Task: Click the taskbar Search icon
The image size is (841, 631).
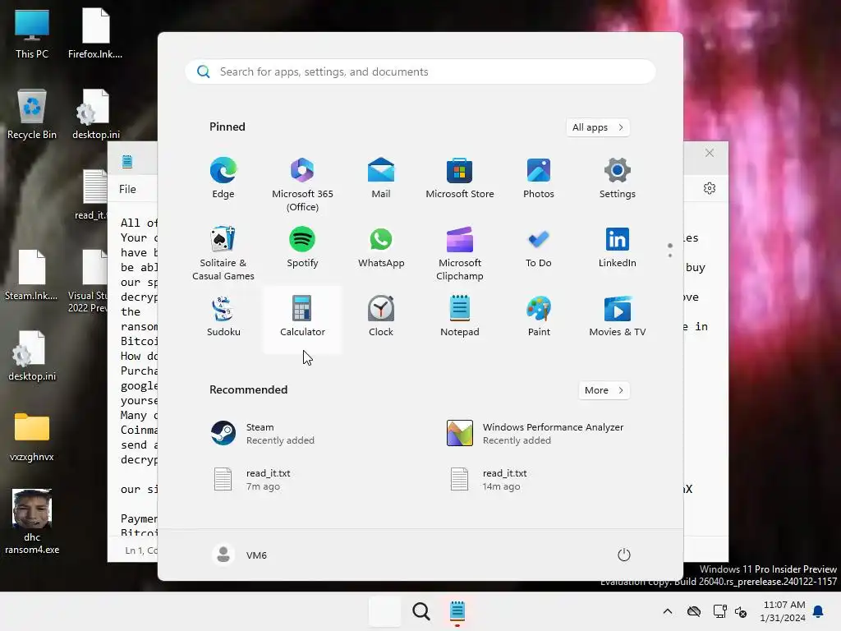Action: click(x=421, y=611)
